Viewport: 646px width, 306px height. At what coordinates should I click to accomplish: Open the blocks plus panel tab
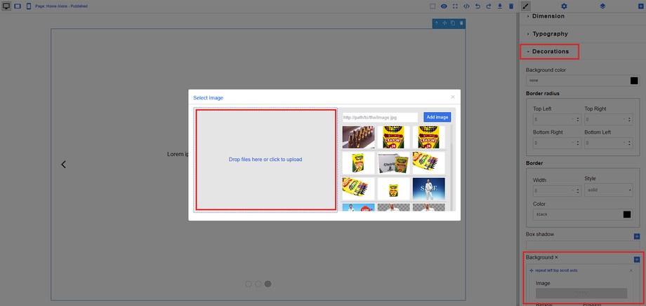tap(642, 6)
